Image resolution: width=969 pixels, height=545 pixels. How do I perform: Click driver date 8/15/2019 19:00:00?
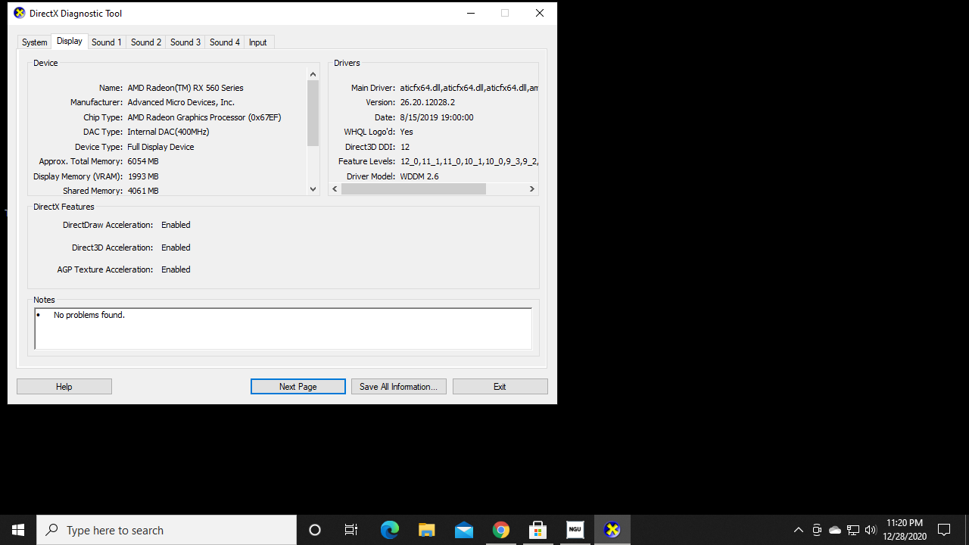click(437, 117)
